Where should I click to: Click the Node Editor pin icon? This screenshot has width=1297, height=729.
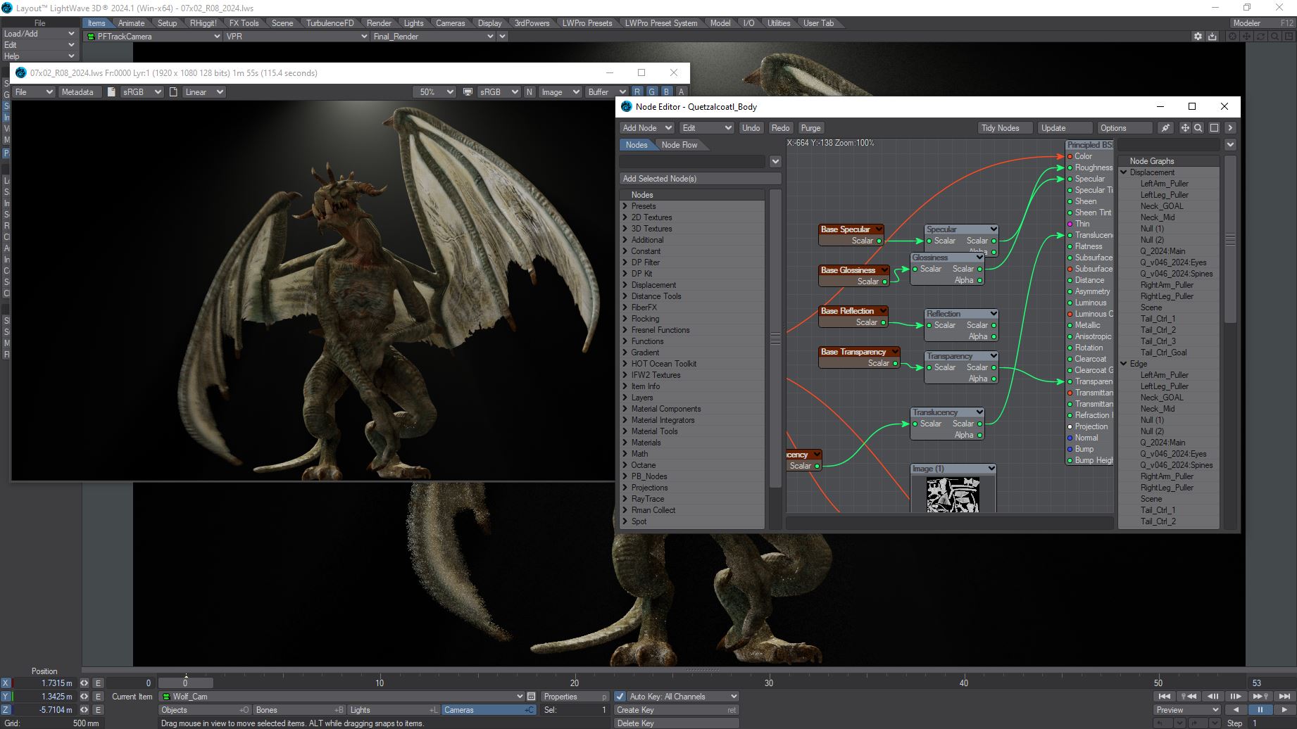tap(1166, 128)
